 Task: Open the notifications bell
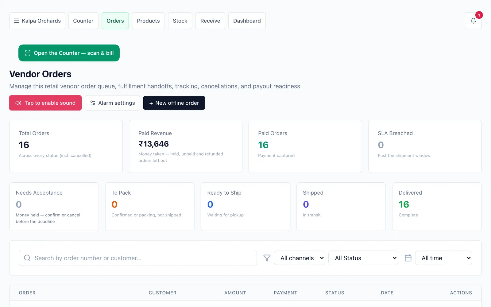473,21
